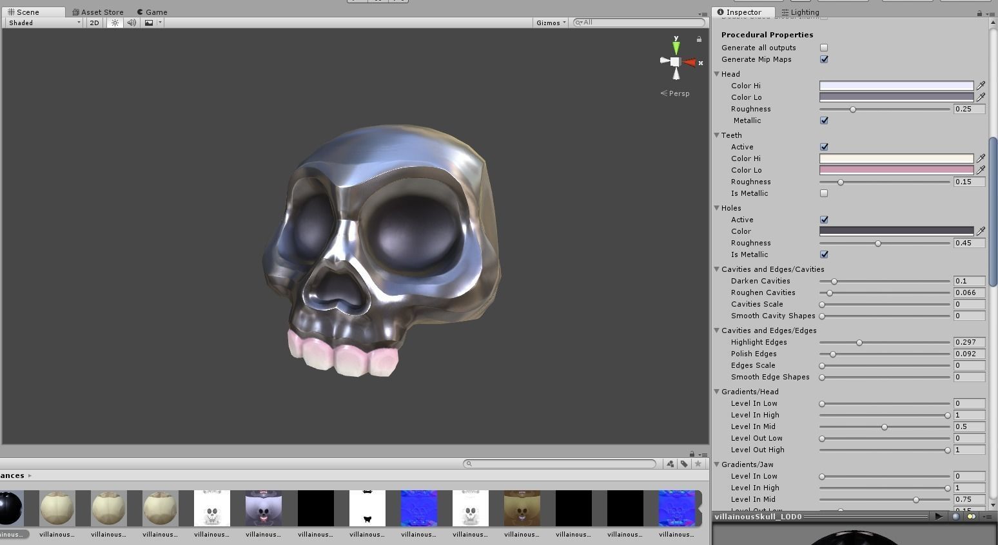Play the villainousSkull_LOD0 preview

(x=939, y=517)
